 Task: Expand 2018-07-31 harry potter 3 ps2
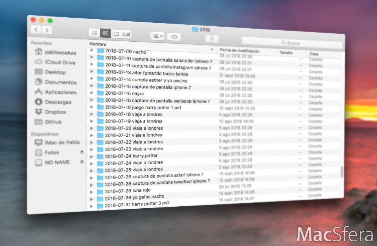pos(92,206)
